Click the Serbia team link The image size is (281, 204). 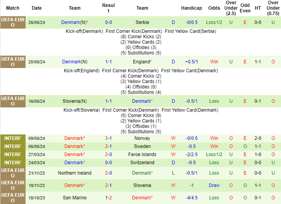(142, 22)
